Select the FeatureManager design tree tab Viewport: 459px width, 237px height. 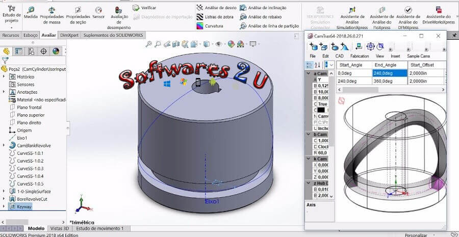coord(6,51)
